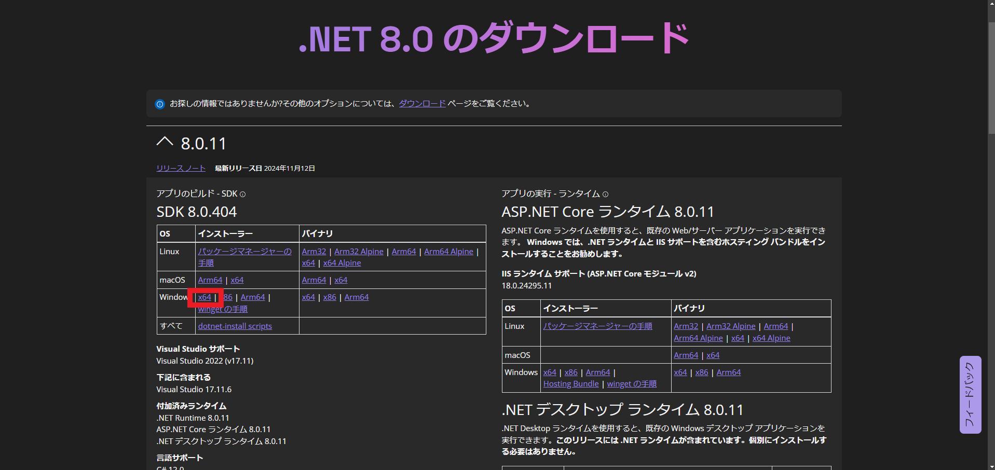Open the dotnet-install scripts link
Viewport: 995px width, 470px height.
point(235,326)
